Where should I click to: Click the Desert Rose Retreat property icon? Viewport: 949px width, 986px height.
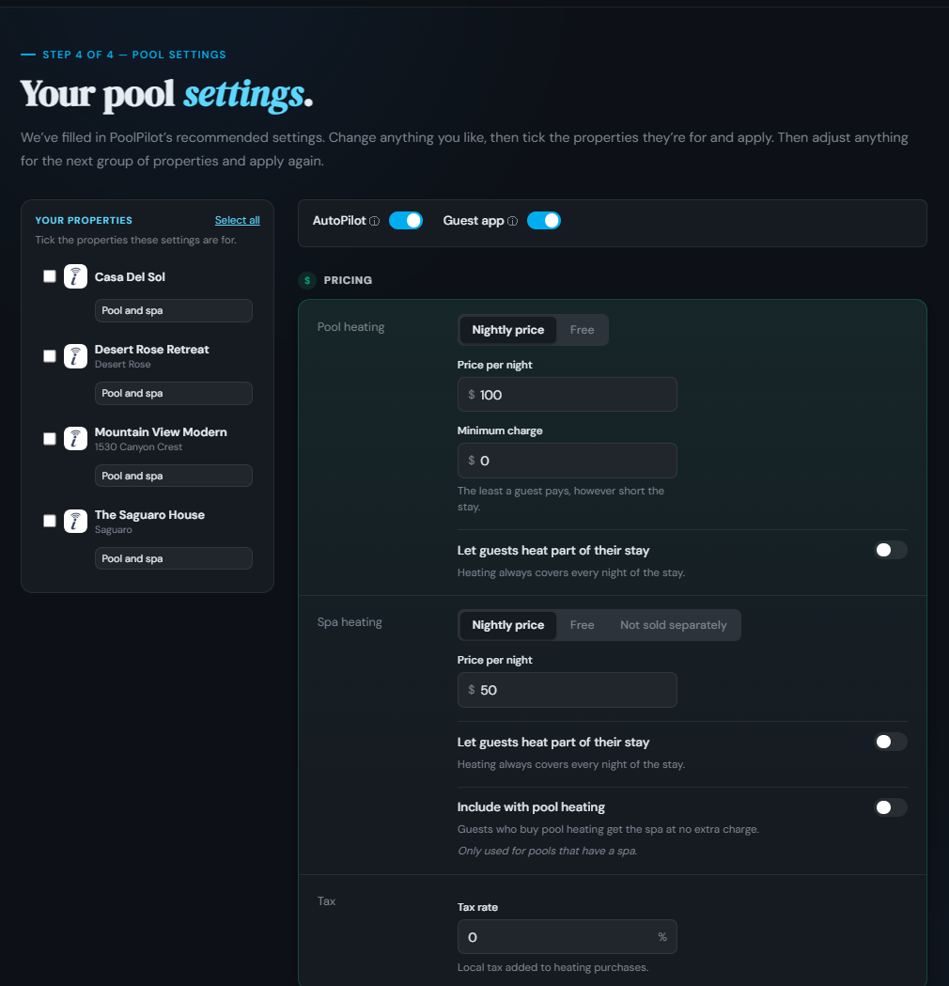coord(75,356)
